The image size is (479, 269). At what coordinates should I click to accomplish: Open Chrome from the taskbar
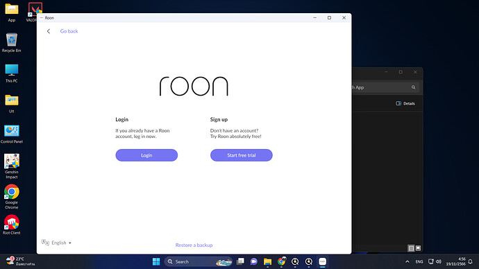coord(281,261)
